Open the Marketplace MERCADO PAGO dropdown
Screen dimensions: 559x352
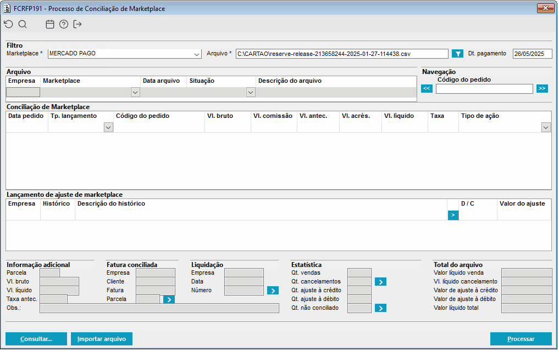click(196, 54)
